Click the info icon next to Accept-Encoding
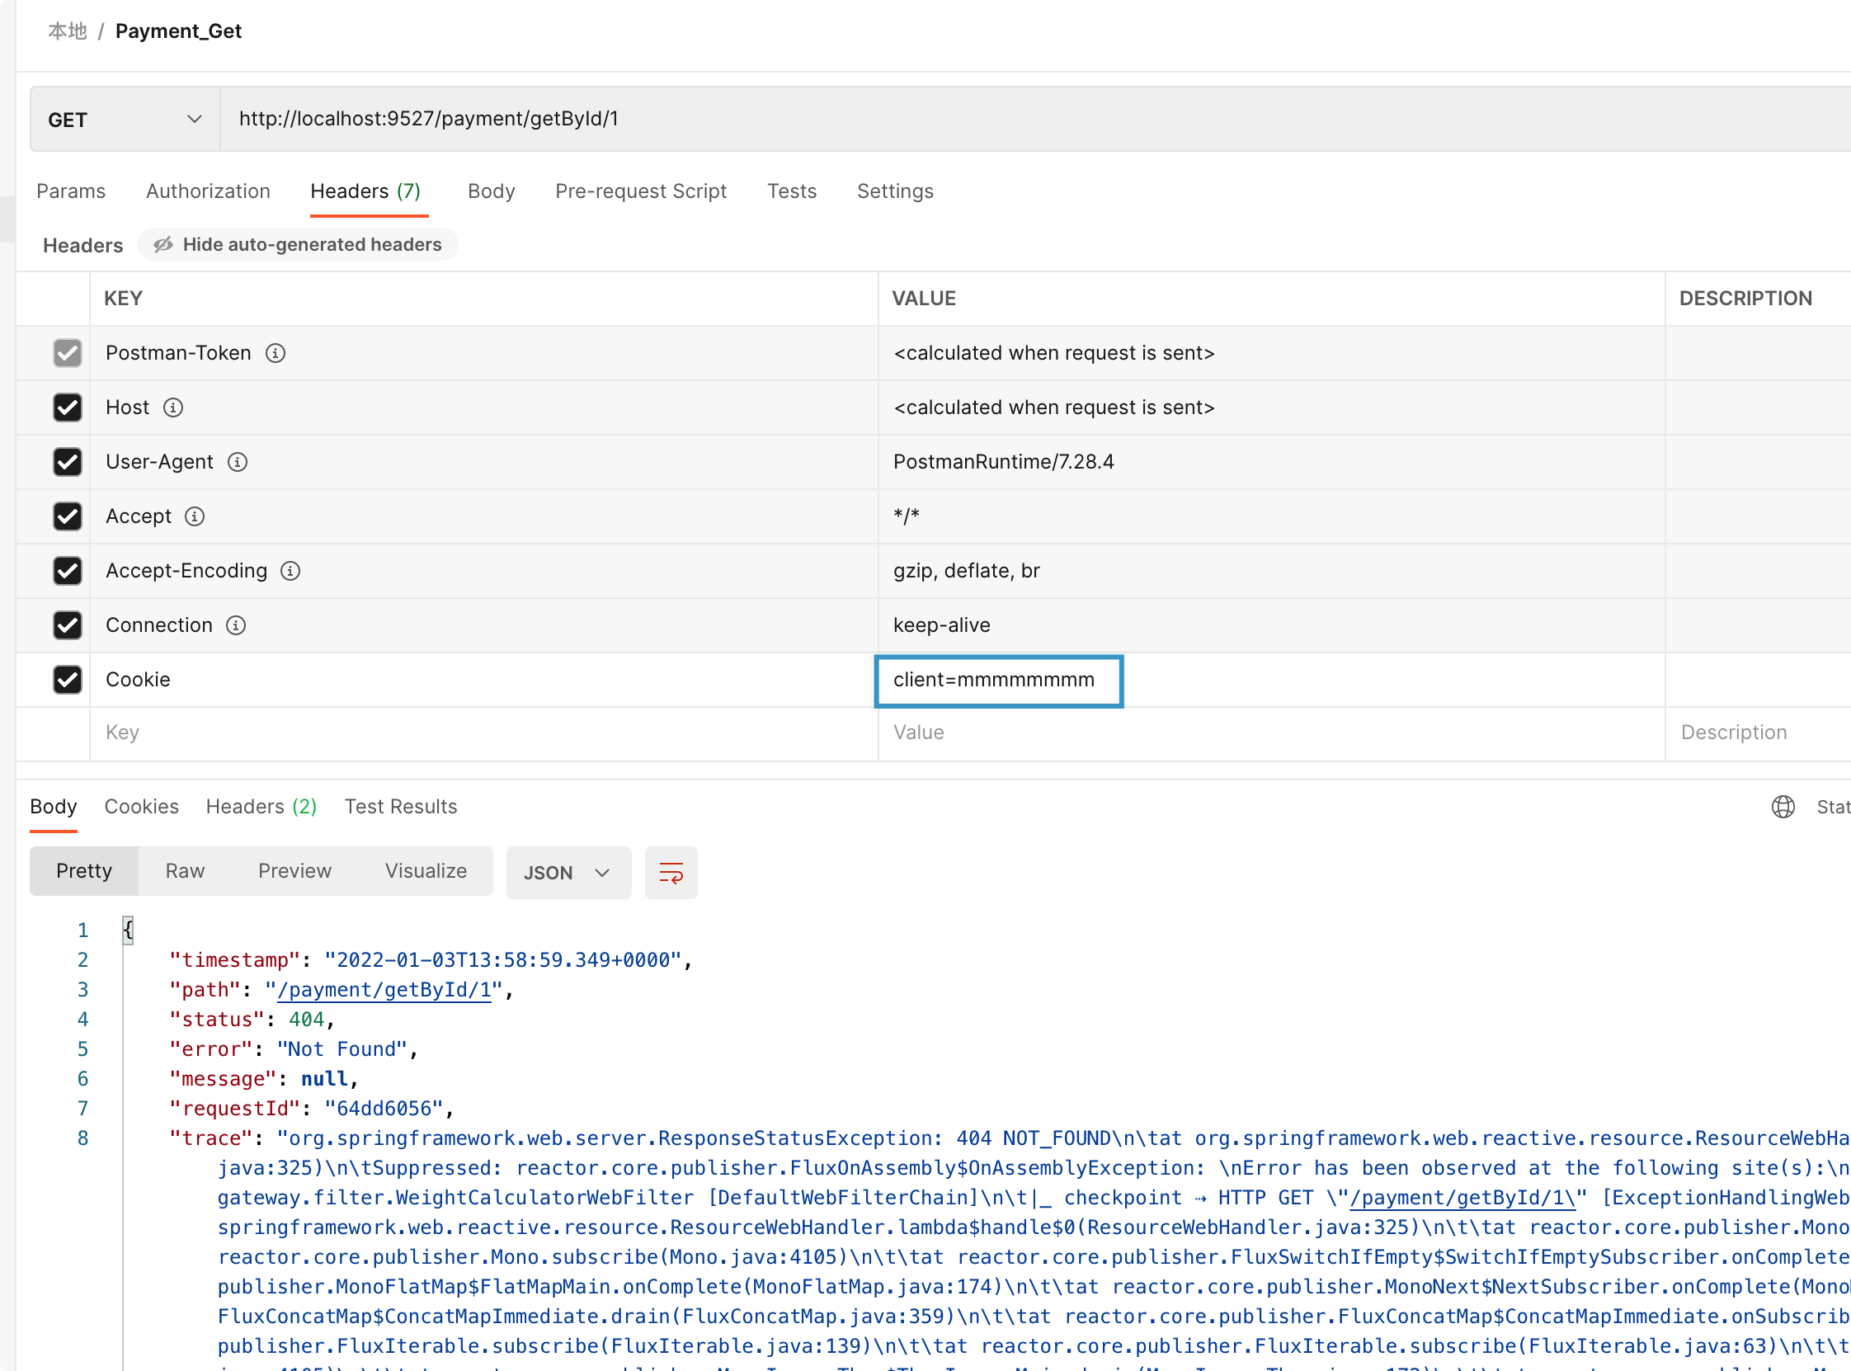 click(x=290, y=571)
